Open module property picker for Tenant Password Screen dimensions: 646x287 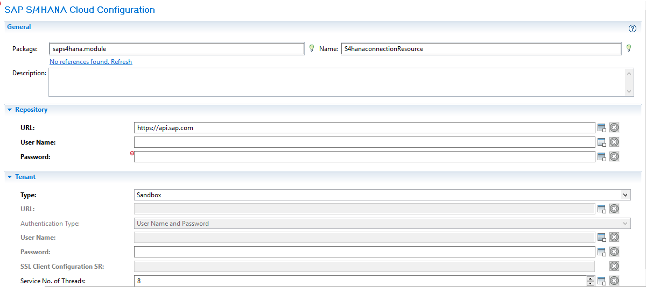pyautogui.click(x=602, y=252)
